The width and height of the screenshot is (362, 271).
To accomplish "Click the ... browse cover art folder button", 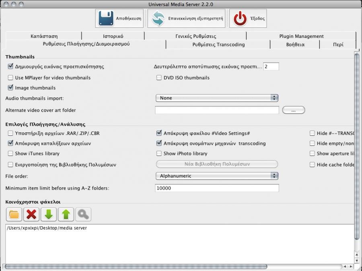I will 294,110.
